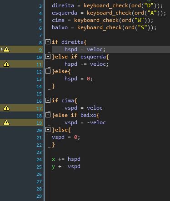Click the string "W" in ord call
This screenshot has height=201, width=170.
[x=140, y=20]
